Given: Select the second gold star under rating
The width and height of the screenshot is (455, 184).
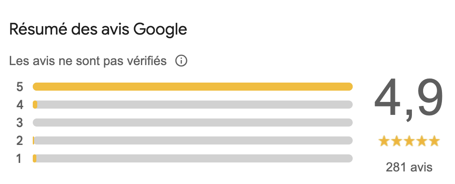Looking at the screenshot, I should point(396,141).
